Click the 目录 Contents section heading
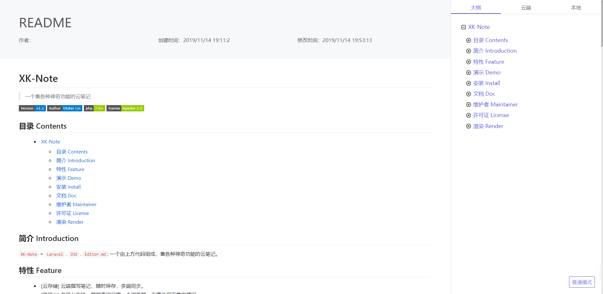Screen dimensions: 603x294 coord(43,126)
